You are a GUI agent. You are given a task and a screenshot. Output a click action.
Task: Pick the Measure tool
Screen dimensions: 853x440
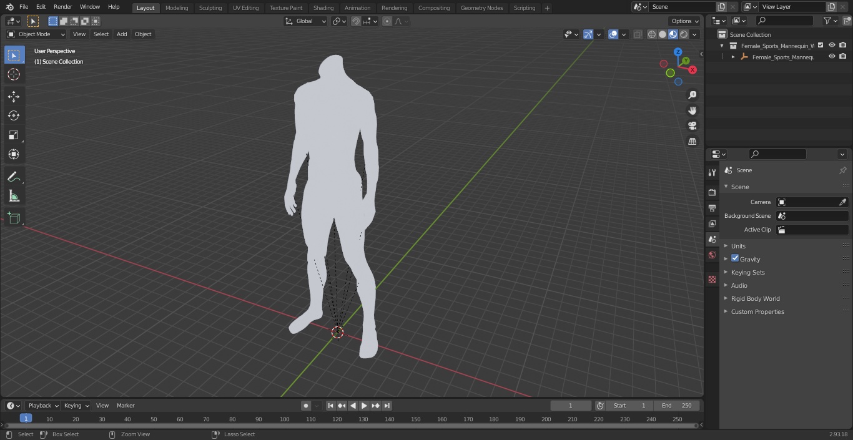pos(14,196)
